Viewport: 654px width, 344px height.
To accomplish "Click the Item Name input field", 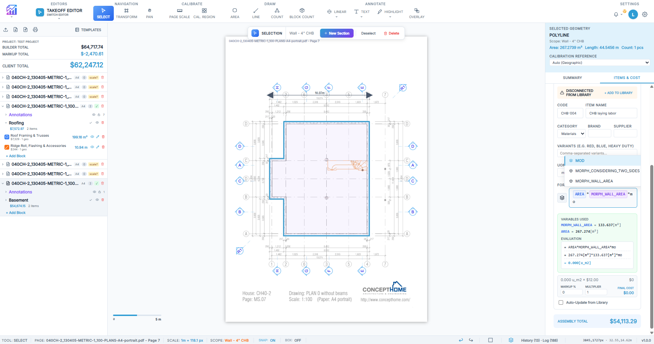I will coord(611,113).
